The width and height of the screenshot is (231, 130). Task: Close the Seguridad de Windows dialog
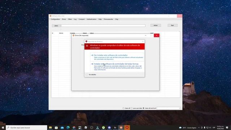point(143,42)
